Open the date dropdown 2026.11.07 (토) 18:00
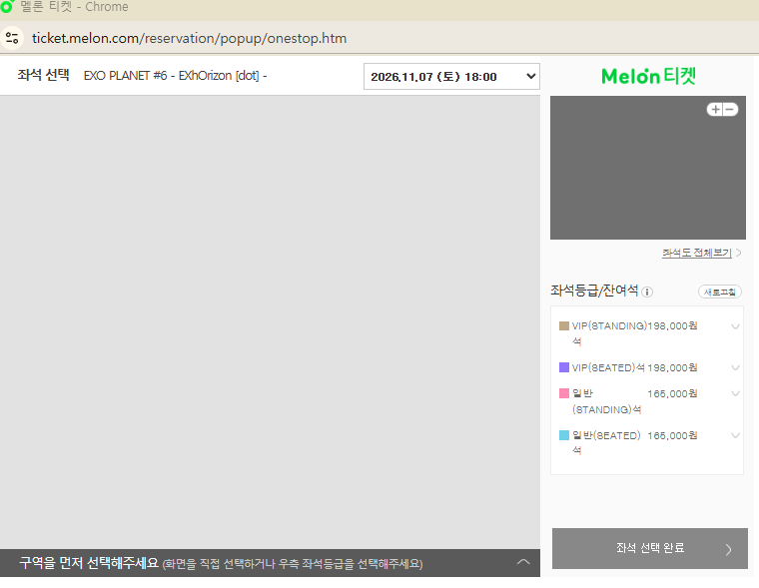759x588 pixels. [451, 77]
